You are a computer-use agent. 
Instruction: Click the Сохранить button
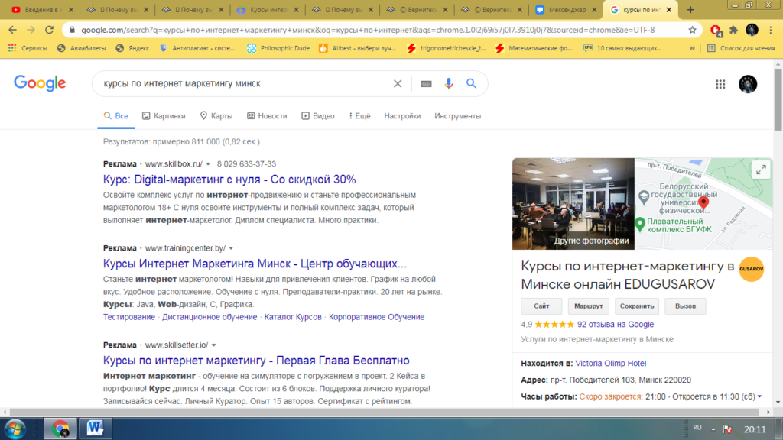click(x=637, y=306)
